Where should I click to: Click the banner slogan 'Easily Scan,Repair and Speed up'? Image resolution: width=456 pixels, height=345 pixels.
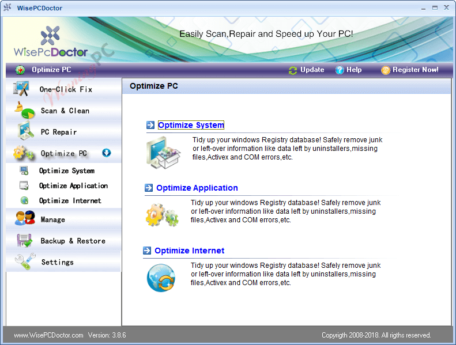pyautogui.click(x=266, y=34)
